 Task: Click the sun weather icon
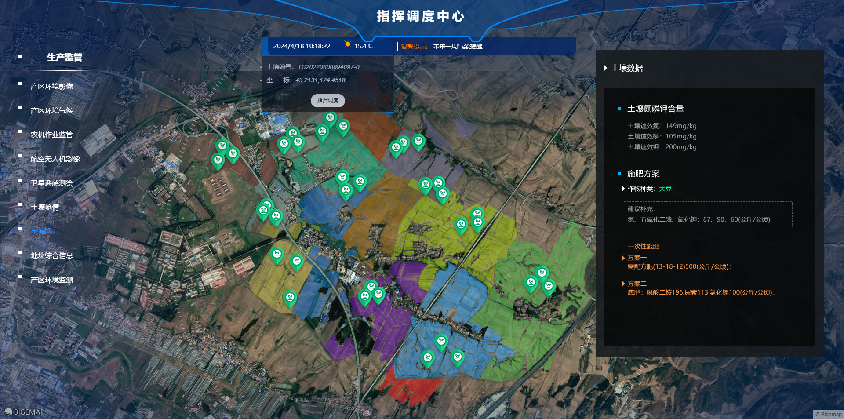coord(347,45)
